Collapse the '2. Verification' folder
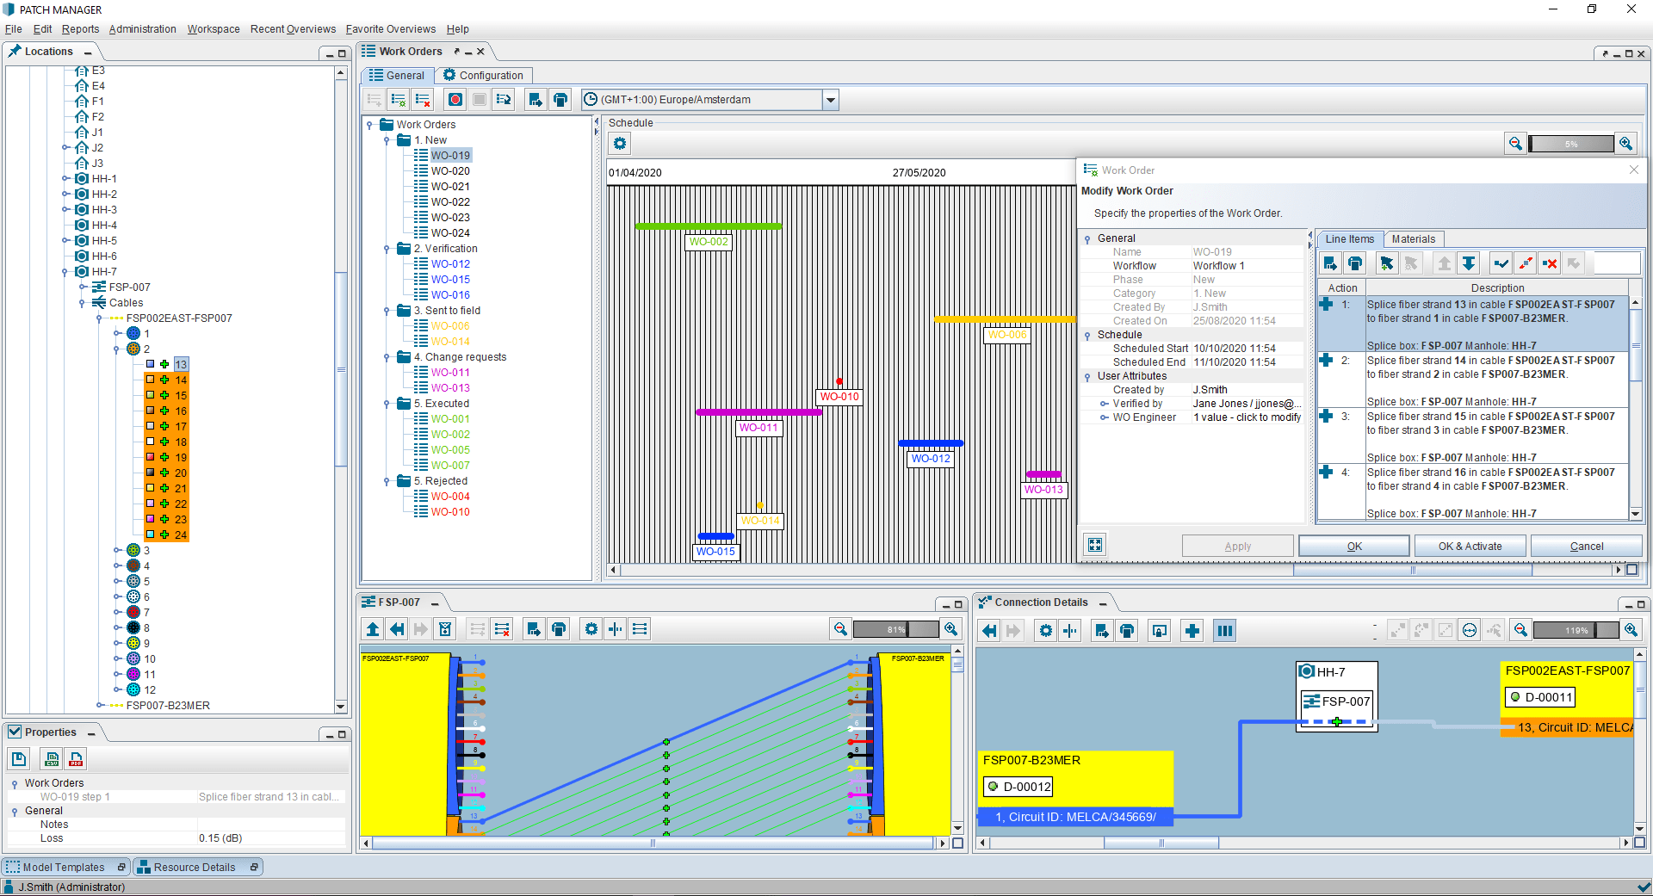This screenshot has width=1653, height=896. [387, 249]
